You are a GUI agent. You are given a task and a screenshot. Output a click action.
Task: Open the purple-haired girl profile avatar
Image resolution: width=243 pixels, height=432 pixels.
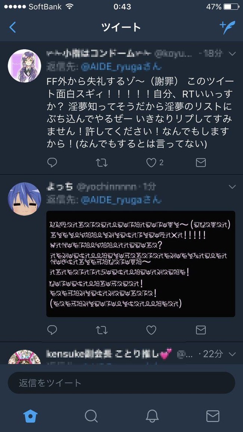click(25, 66)
